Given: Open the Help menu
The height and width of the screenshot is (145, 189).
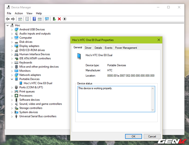Looking at the screenshot, I should point(39,13).
